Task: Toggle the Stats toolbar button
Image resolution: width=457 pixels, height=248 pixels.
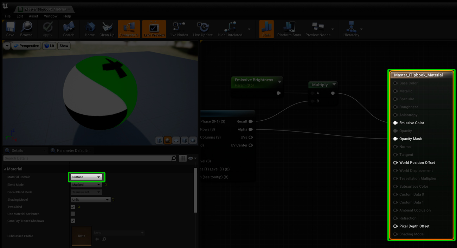Action: [266, 29]
